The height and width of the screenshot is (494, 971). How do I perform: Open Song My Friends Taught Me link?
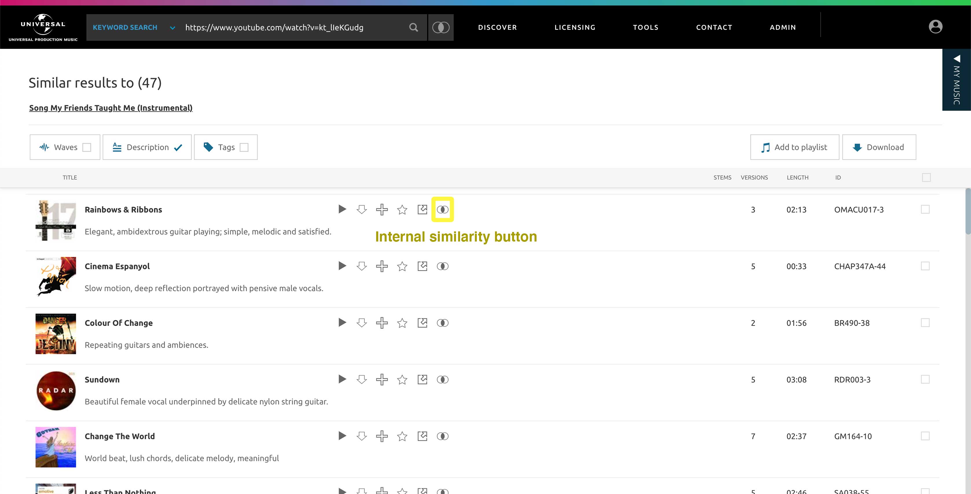pyautogui.click(x=111, y=108)
